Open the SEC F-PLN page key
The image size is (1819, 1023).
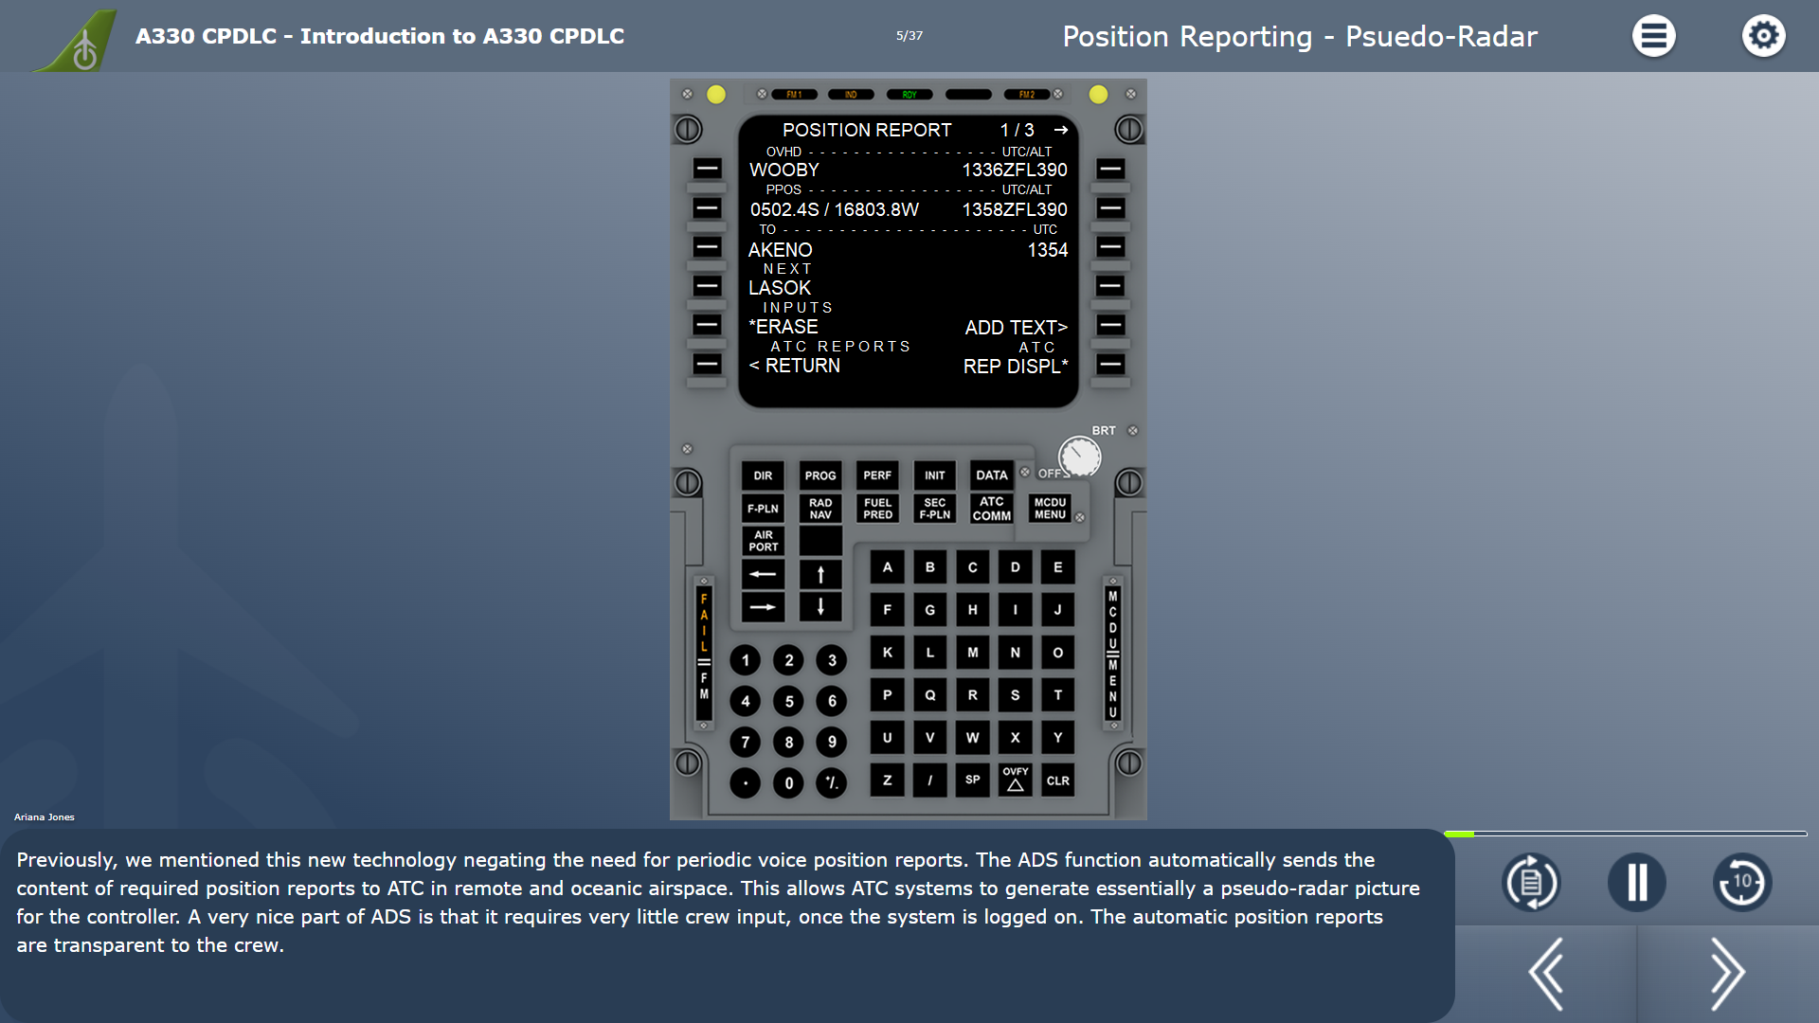click(x=935, y=509)
